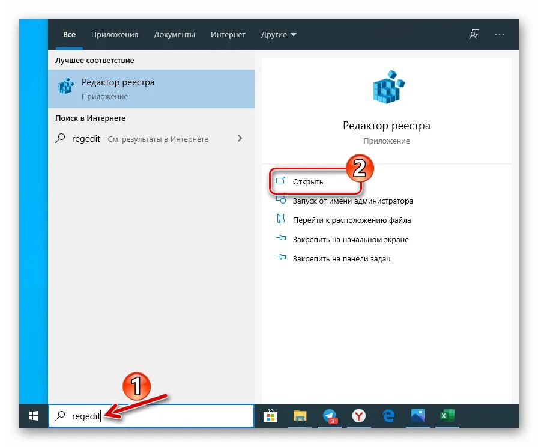Open Microsoft Store from the taskbar
538x447 pixels.
270,416
